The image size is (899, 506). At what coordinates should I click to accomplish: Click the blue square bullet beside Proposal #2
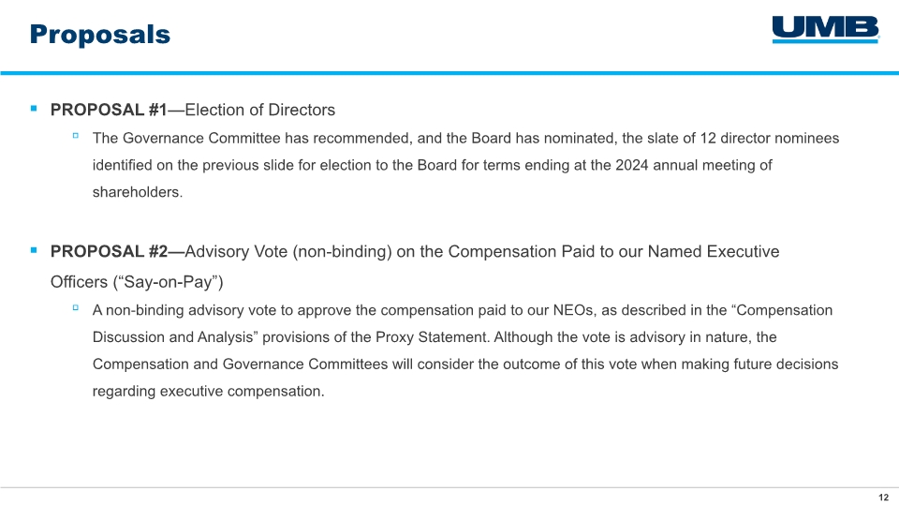tap(34, 249)
